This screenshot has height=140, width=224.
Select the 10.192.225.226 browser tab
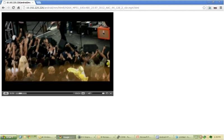coord(18,3)
